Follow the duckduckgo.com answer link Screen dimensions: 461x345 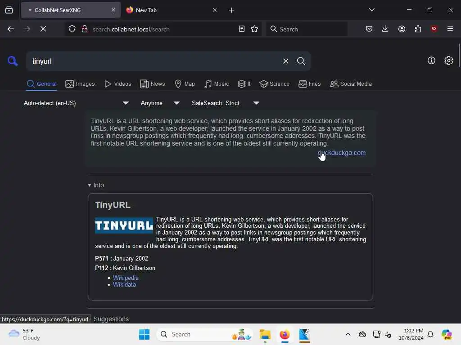click(342, 153)
